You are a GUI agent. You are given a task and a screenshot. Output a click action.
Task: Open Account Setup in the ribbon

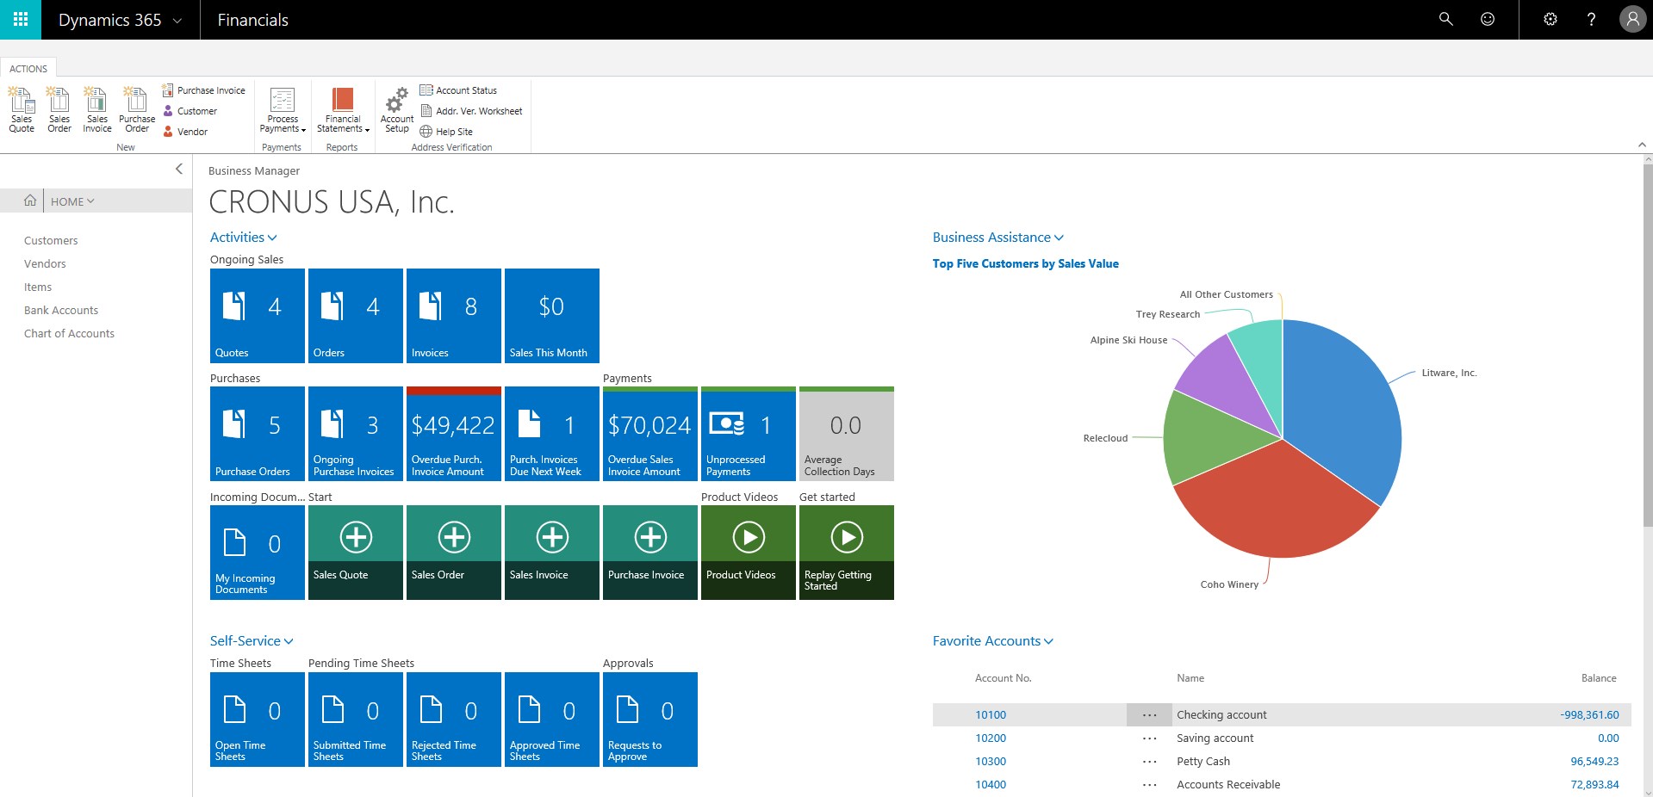(397, 109)
